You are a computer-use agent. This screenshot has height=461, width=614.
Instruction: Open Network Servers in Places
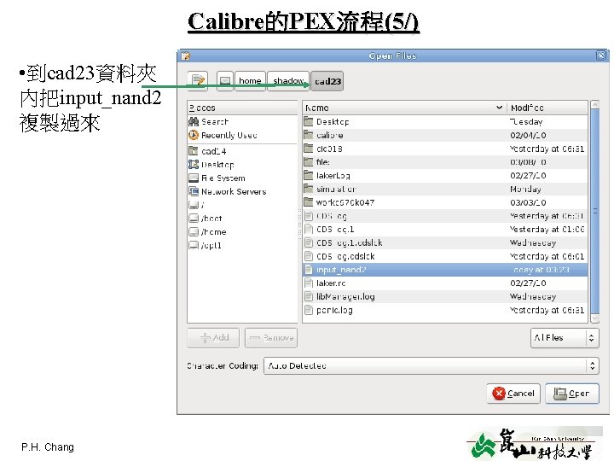pos(242,192)
